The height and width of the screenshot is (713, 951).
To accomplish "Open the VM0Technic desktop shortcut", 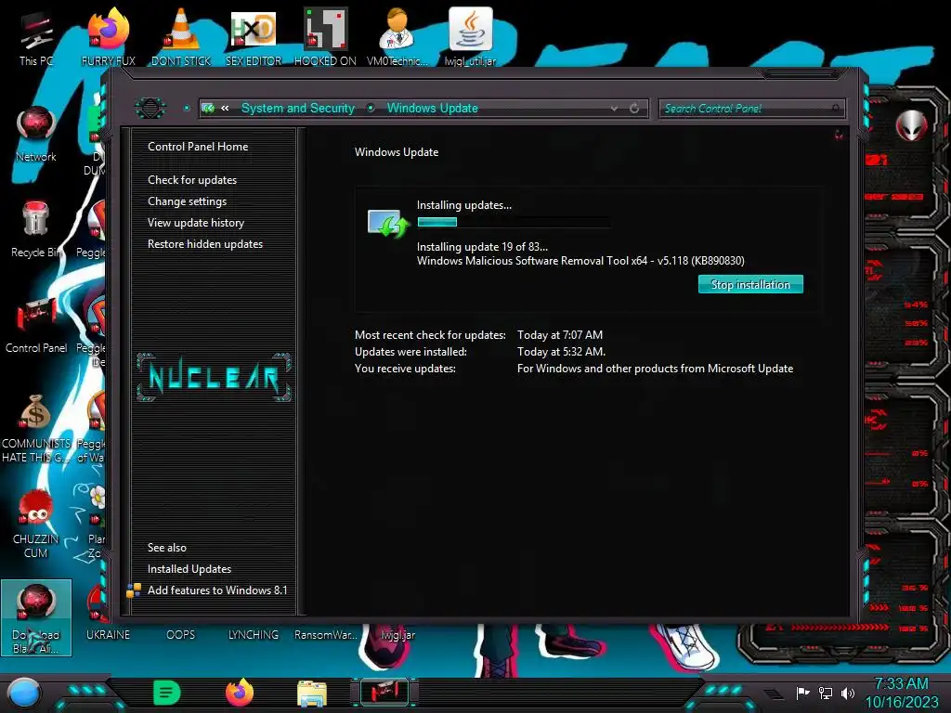I will (397, 37).
